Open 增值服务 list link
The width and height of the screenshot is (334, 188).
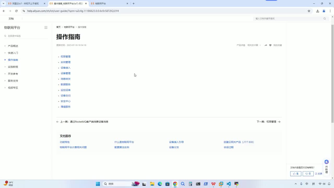click(x=65, y=107)
